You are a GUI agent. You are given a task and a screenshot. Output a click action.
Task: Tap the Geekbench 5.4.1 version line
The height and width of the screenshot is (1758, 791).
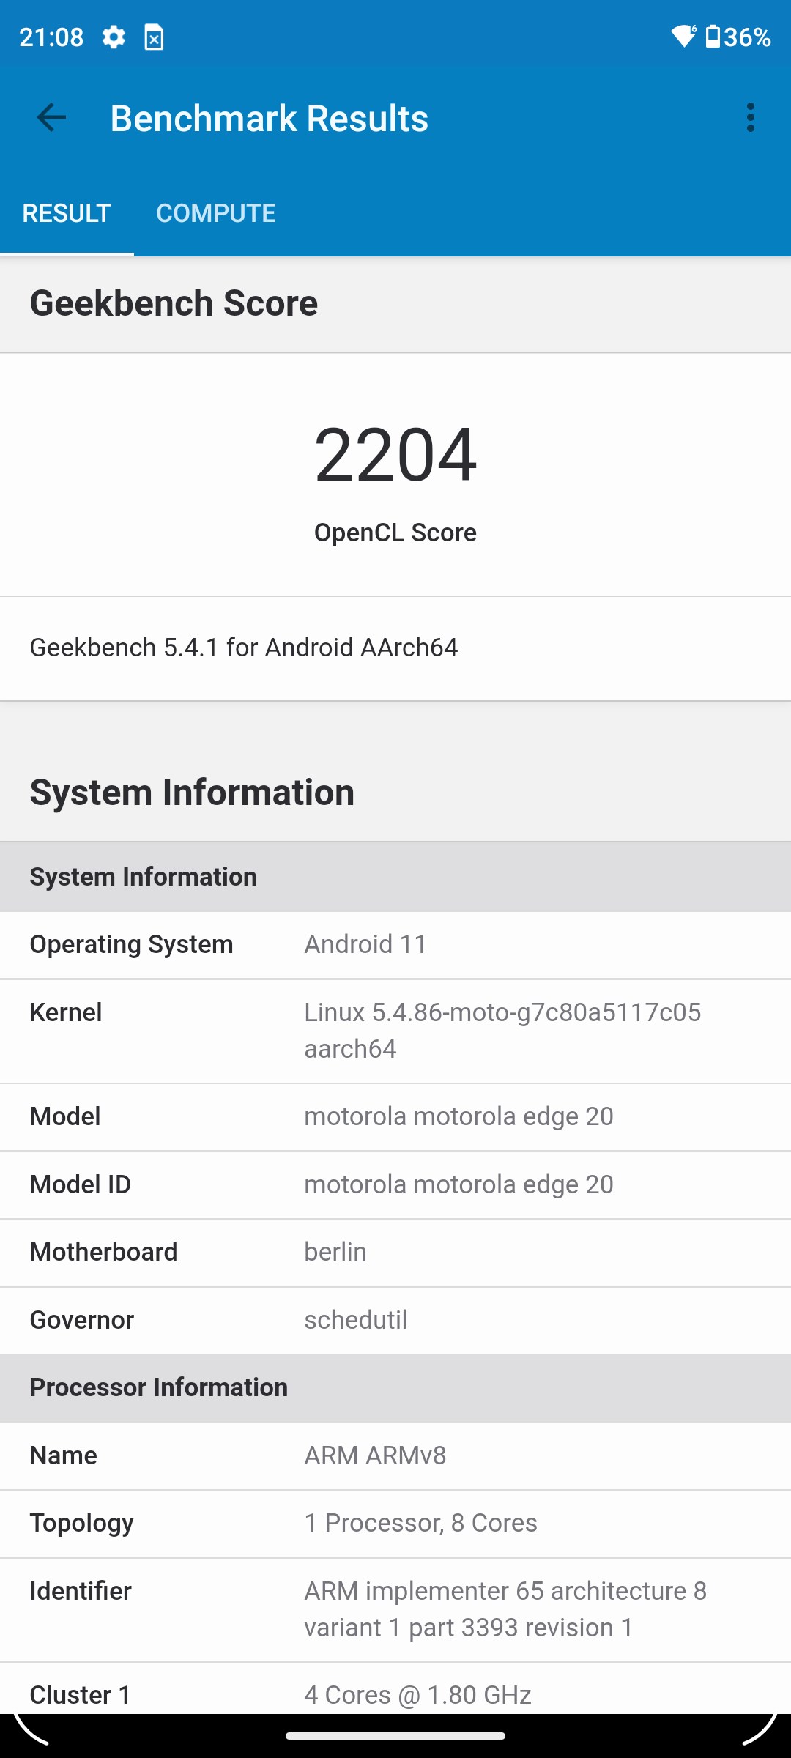(x=244, y=648)
